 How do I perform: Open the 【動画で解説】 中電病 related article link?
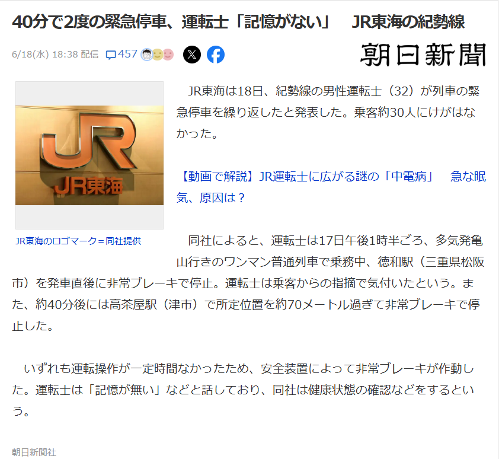point(331,187)
